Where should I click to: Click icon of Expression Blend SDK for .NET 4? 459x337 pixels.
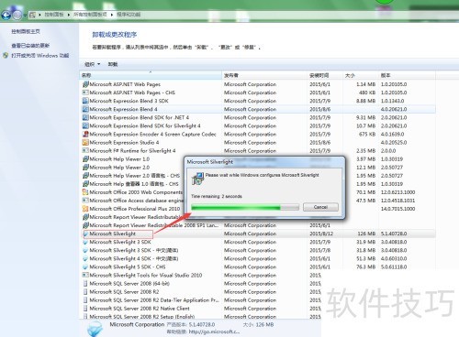85,117
